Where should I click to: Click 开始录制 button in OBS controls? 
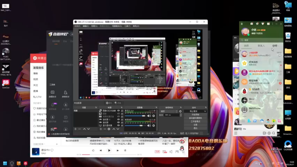click(x=195, y=115)
